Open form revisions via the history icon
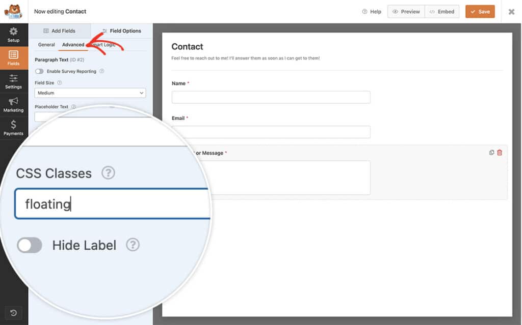The image size is (522, 325). (x=13, y=313)
